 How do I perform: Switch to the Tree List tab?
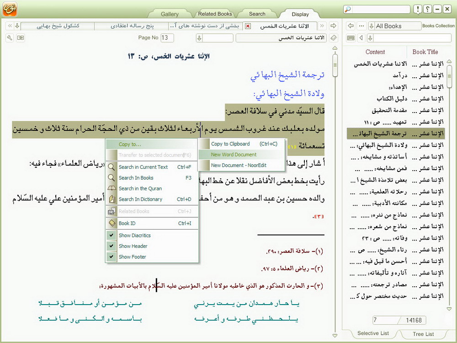(423, 334)
